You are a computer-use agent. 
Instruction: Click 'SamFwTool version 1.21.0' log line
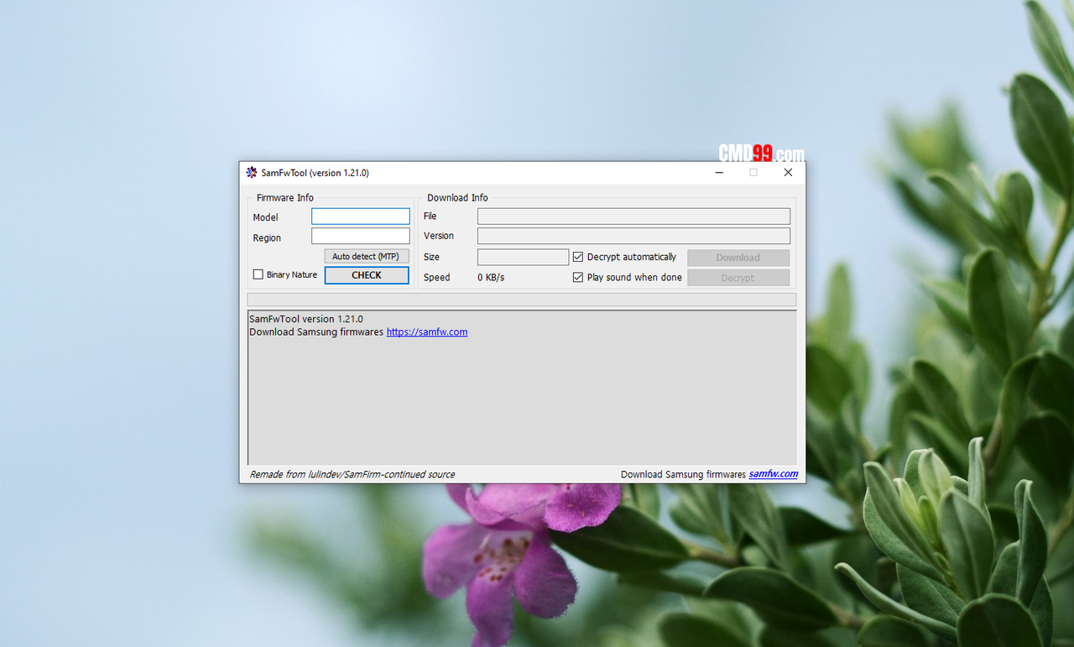coord(306,319)
